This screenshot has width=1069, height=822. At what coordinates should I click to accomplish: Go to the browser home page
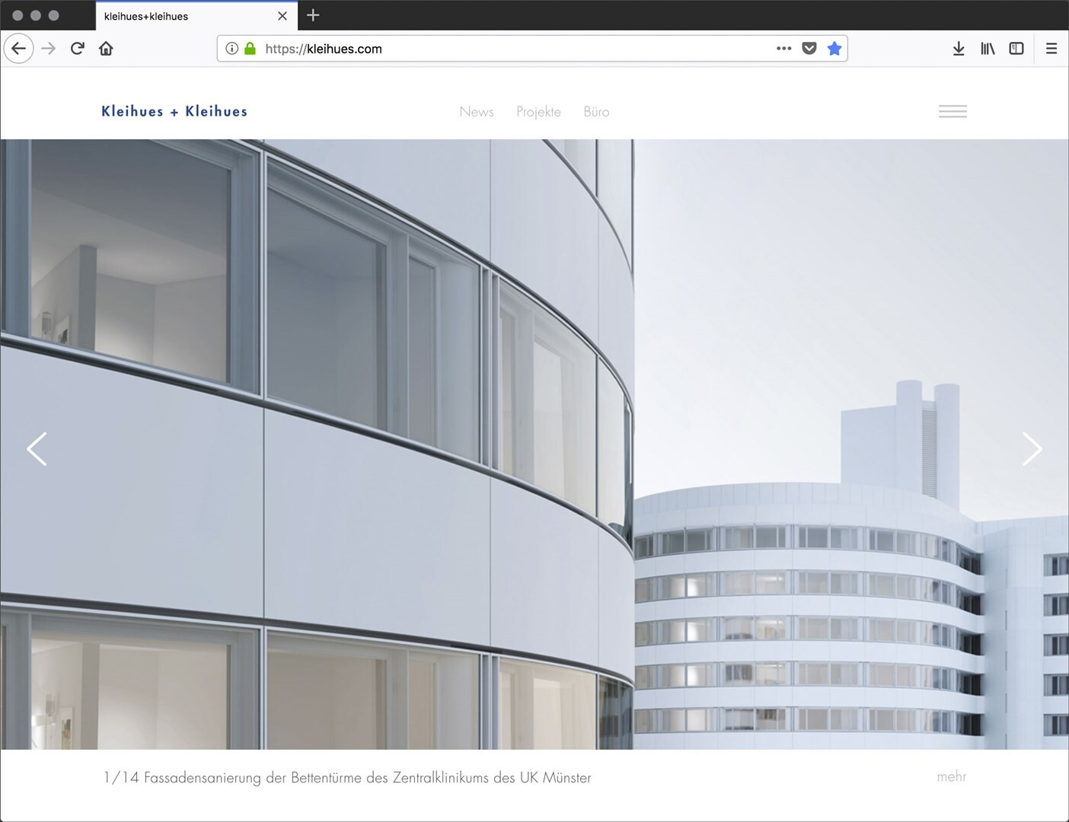tap(106, 49)
